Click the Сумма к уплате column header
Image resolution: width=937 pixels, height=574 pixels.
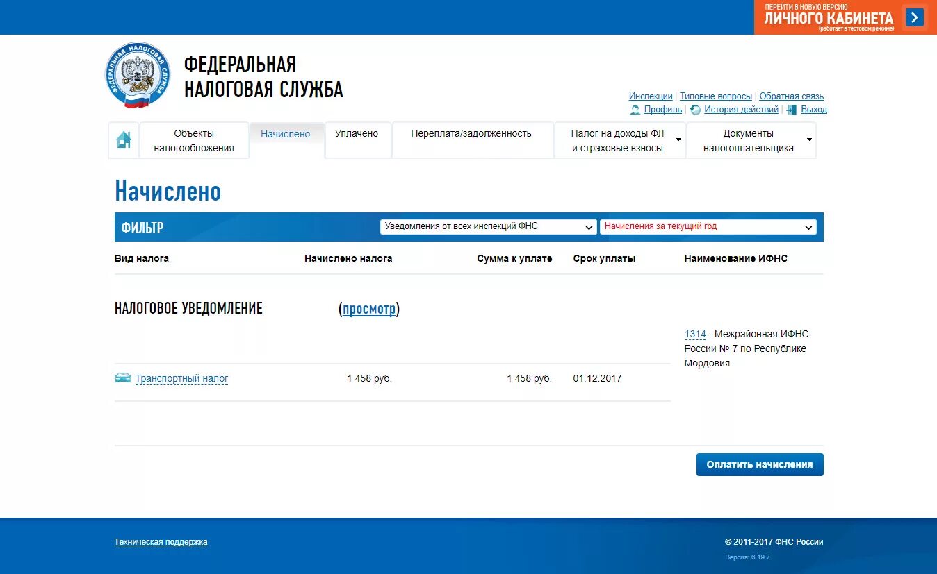(x=514, y=258)
